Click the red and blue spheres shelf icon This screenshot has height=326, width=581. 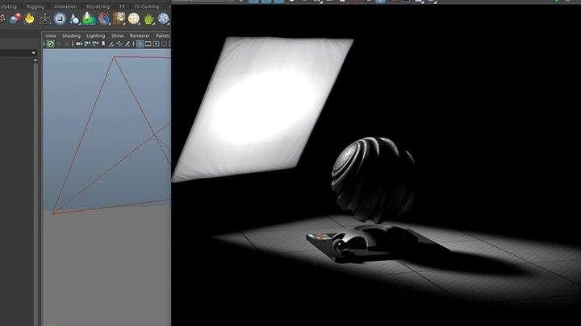click(15, 19)
